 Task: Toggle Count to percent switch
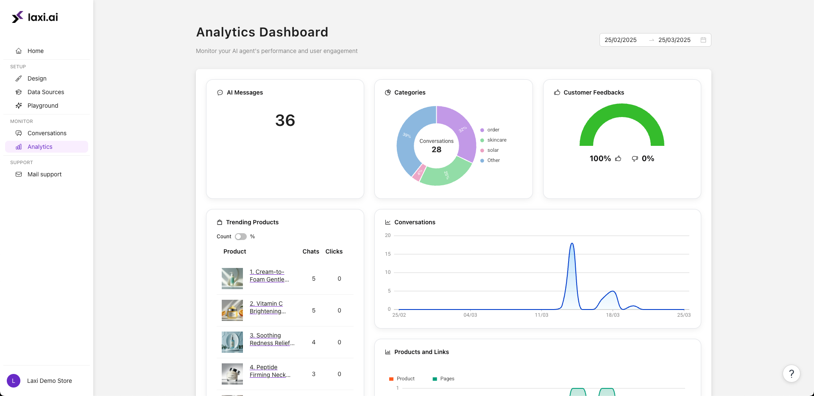pos(241,237)
